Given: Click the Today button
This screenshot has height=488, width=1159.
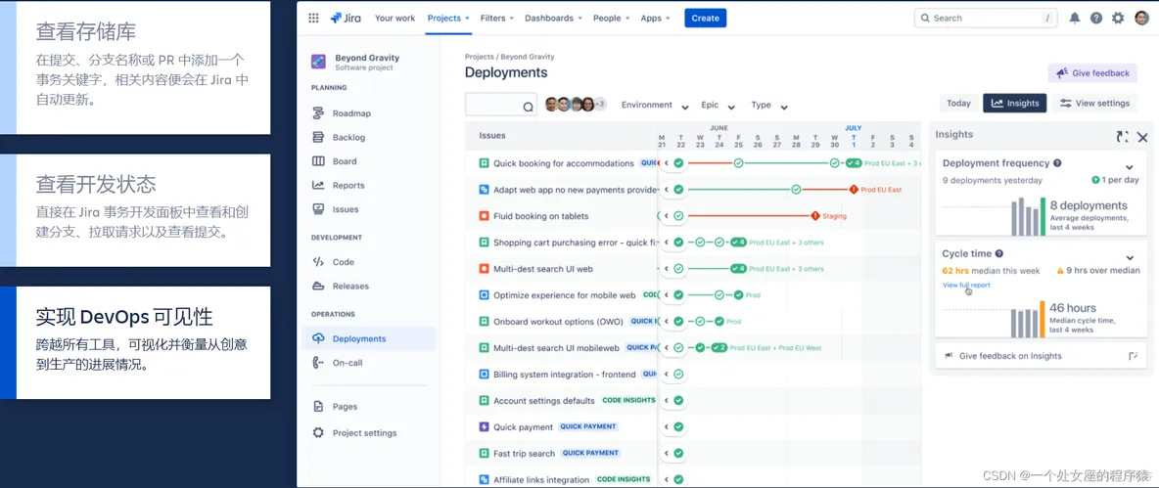Looking at the screenshot, I should (958, 104).
